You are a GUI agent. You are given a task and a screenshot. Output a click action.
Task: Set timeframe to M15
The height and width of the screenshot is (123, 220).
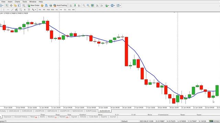tap(48, 10)
